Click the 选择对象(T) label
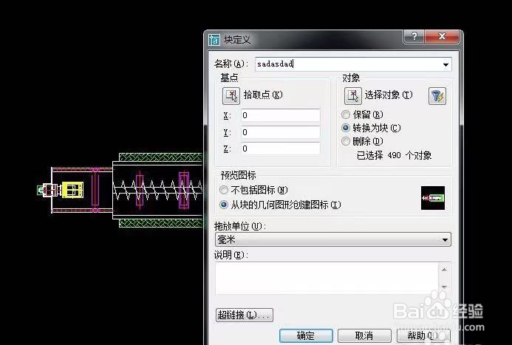 (x=389, y=95)
